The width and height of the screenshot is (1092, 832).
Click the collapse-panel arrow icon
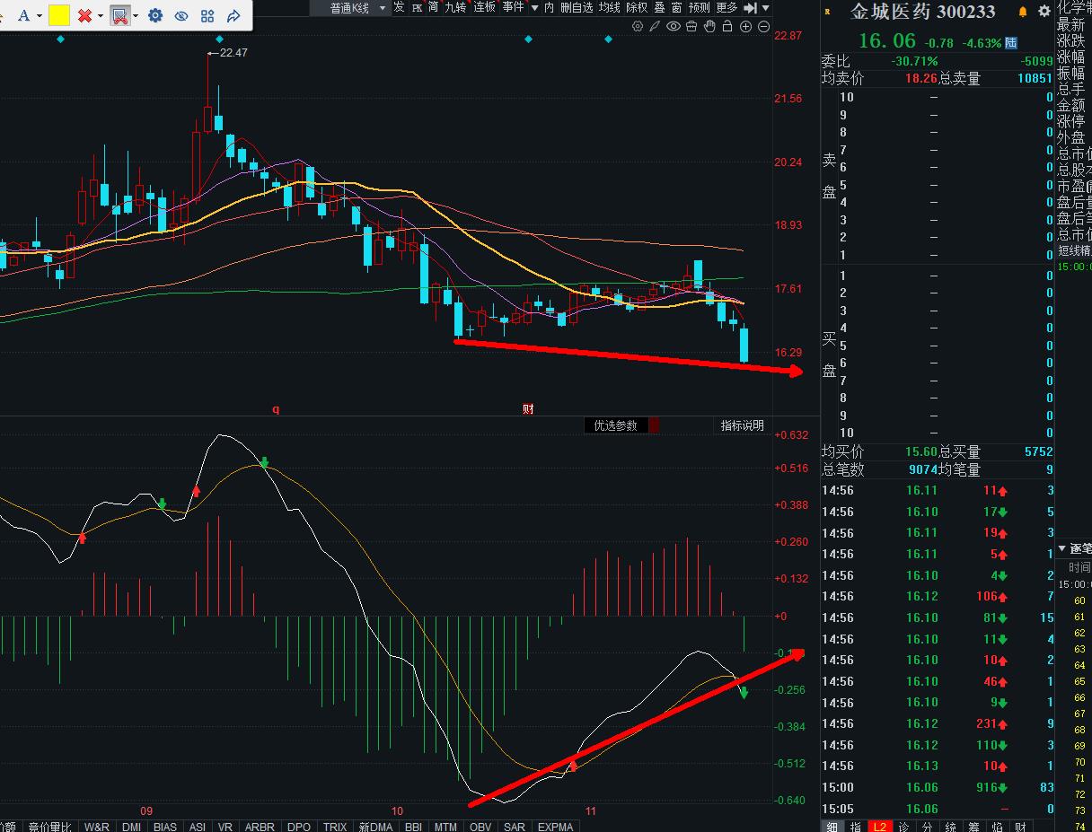click(x=751, y=8)
